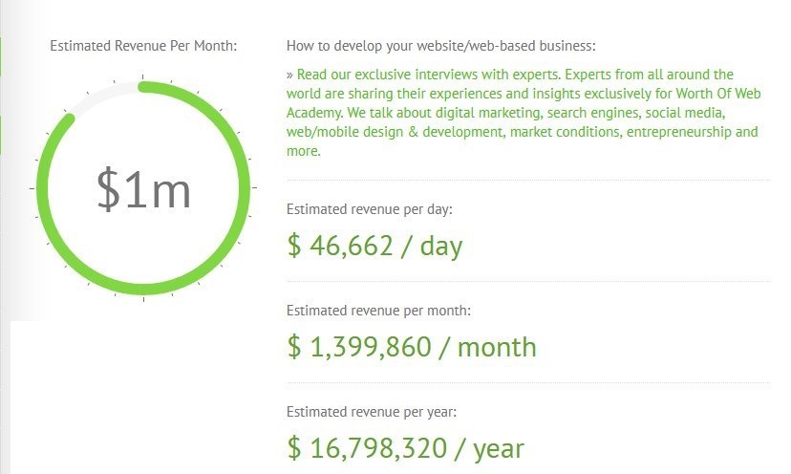Screen dimensions: 791x474
Task: Select the "Estimated Revenue Per Month:" label above gauge
Action: (143, 45)
